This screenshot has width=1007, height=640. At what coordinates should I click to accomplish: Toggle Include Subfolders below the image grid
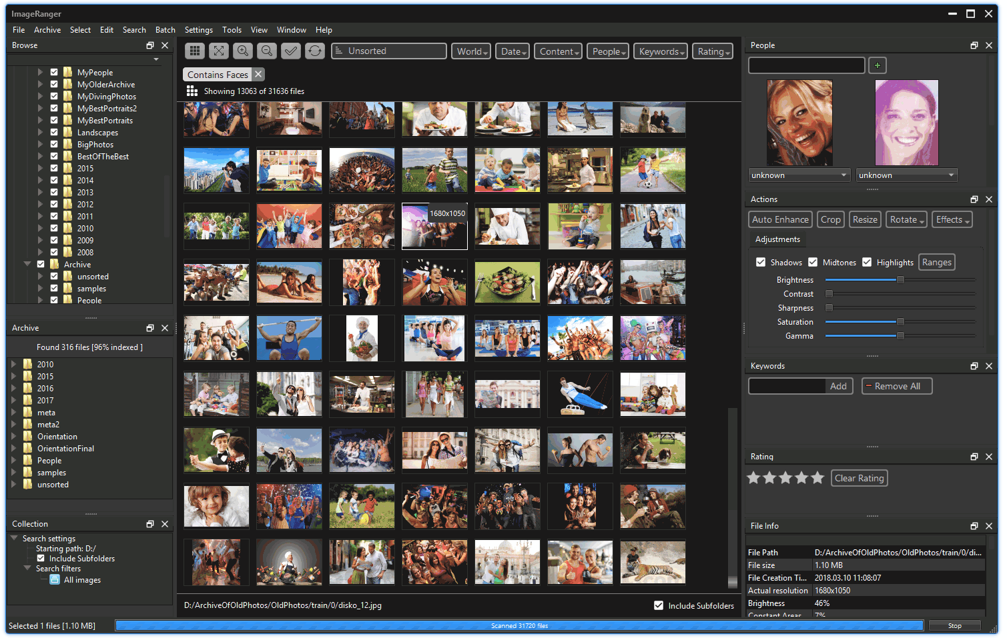pos(659,605)
